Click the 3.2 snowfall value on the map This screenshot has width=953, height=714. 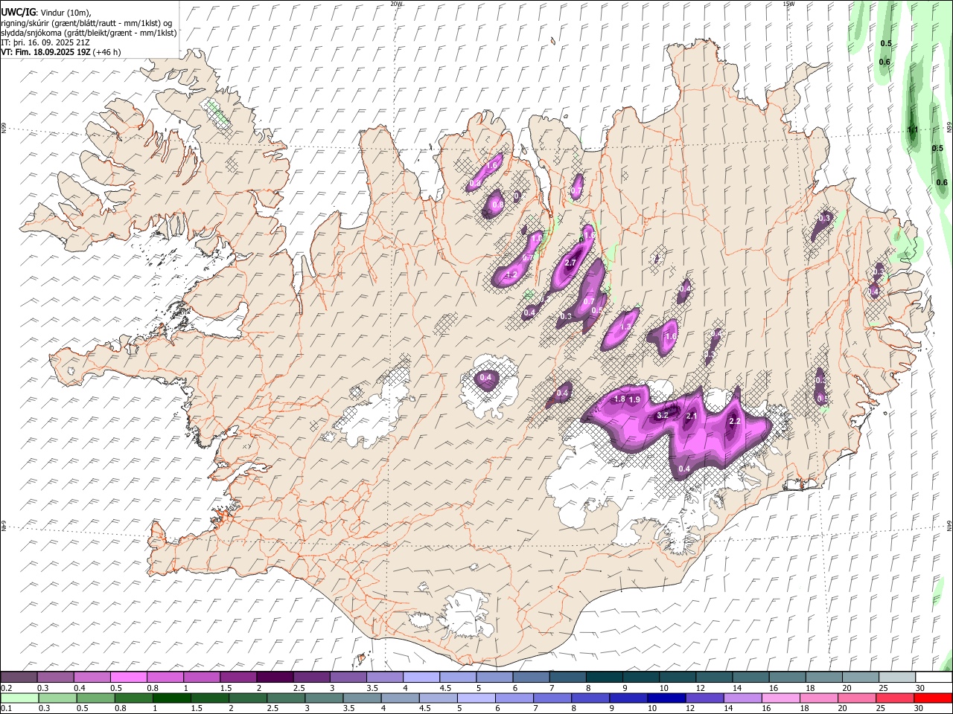663,415
